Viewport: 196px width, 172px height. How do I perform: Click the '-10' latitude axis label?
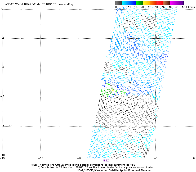coord(2,155)
